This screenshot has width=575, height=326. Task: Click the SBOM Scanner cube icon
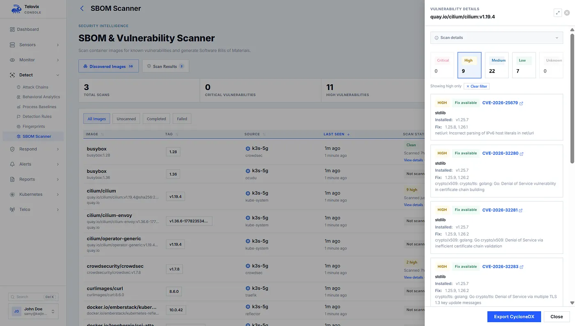point(18,136)
